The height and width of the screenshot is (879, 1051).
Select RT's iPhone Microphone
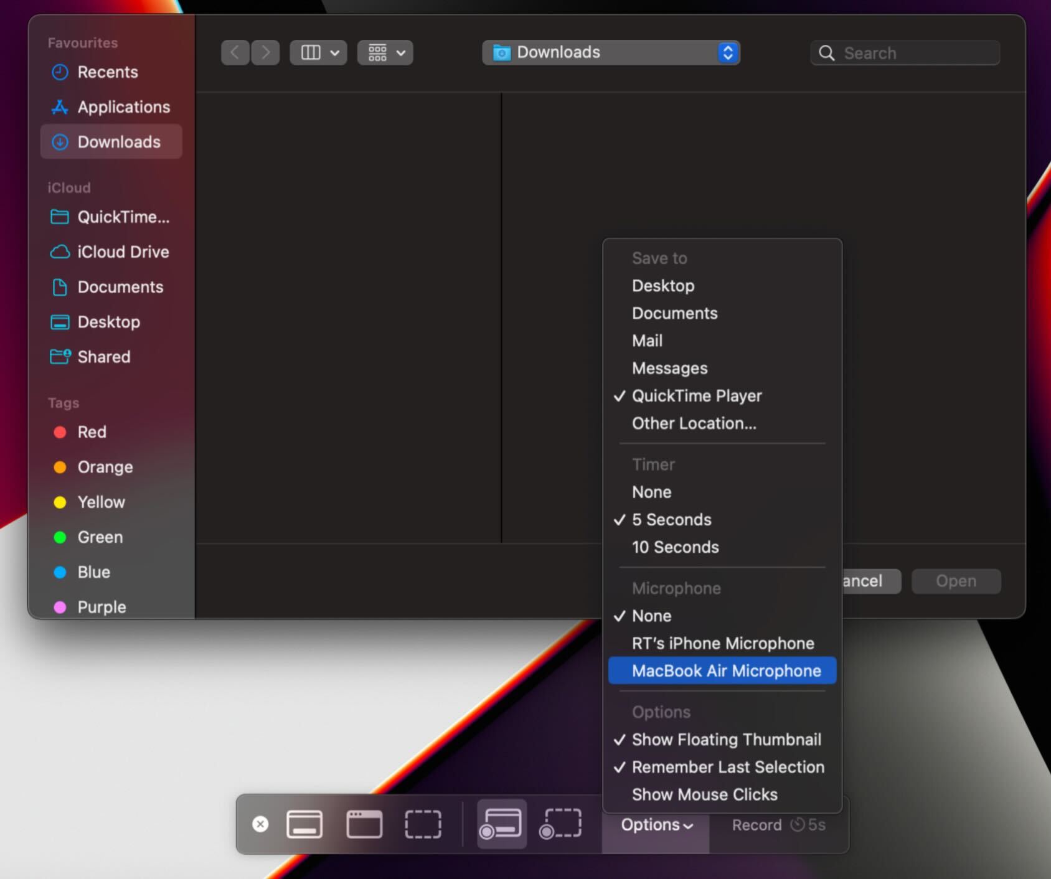click(x=722, y=643)
